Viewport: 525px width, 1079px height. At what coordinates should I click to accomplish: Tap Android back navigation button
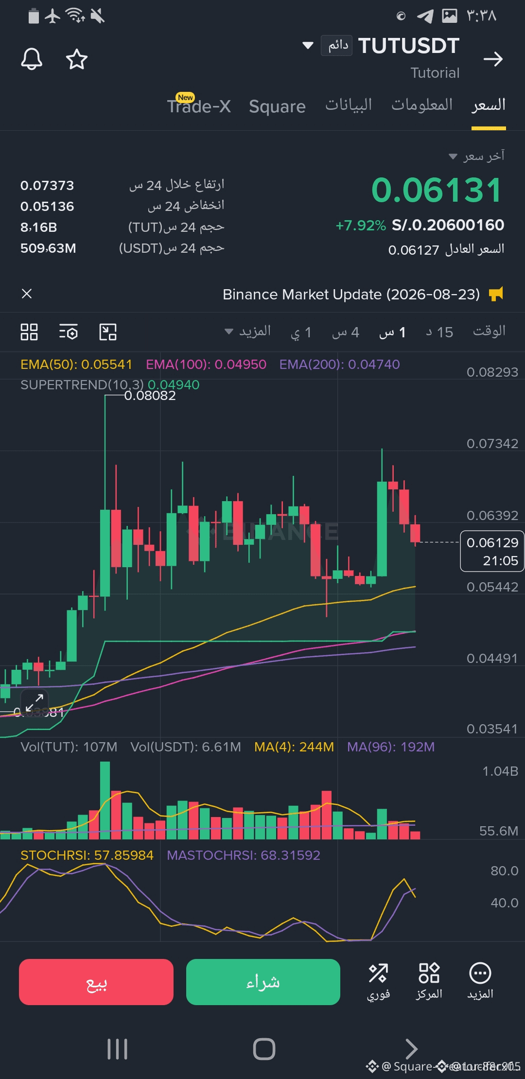pos(411,1049)
